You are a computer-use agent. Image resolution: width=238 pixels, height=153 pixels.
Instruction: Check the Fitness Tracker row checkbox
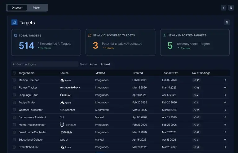pos(14,87)
